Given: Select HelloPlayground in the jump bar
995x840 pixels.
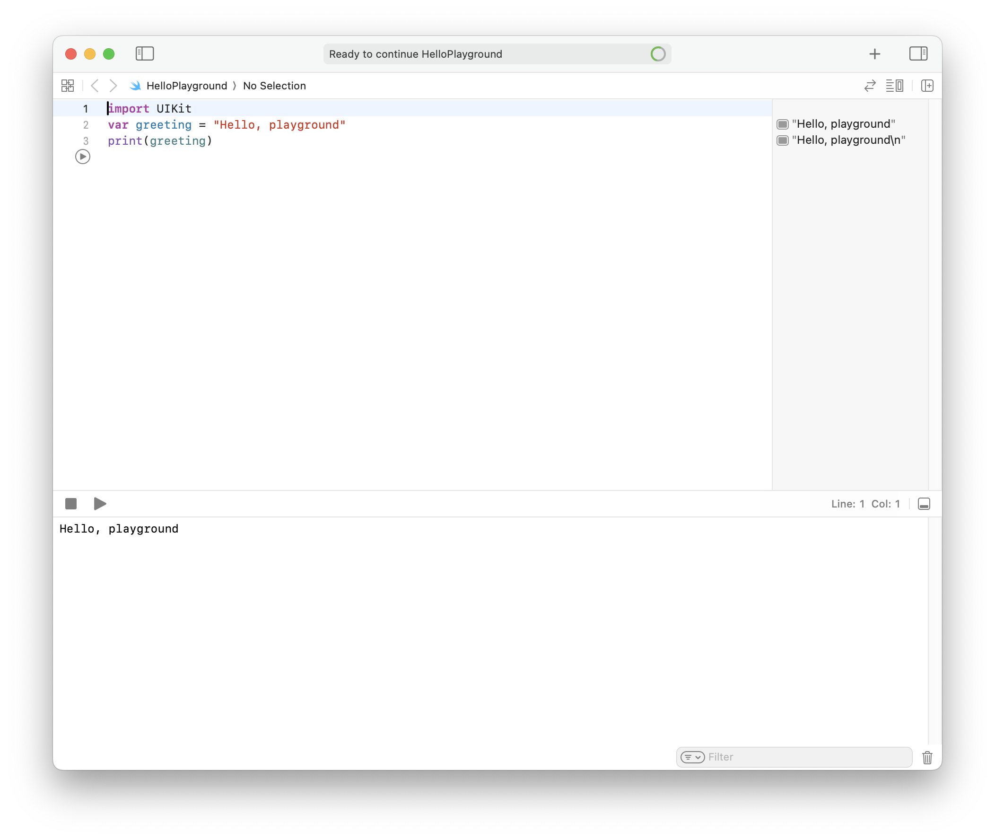Looking at the screenshot, I should [x=186, y=86].
